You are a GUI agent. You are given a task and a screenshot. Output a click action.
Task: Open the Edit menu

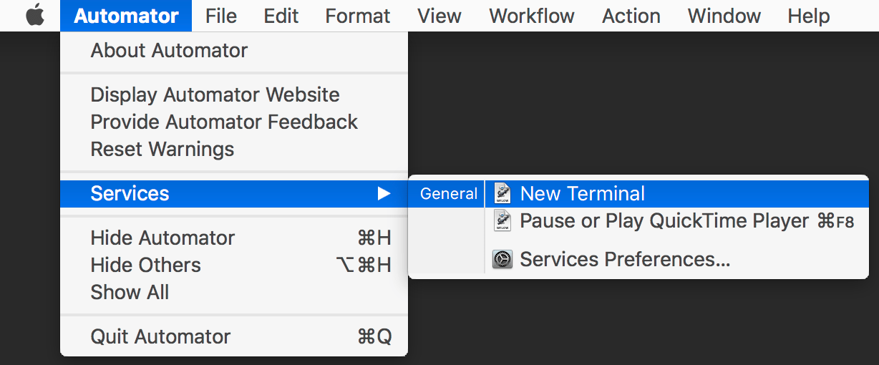[x=281, y=16]
